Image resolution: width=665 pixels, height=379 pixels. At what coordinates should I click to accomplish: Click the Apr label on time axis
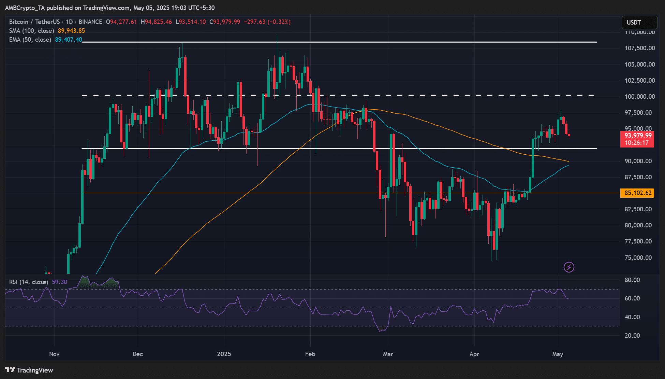(x=474, y=354)
